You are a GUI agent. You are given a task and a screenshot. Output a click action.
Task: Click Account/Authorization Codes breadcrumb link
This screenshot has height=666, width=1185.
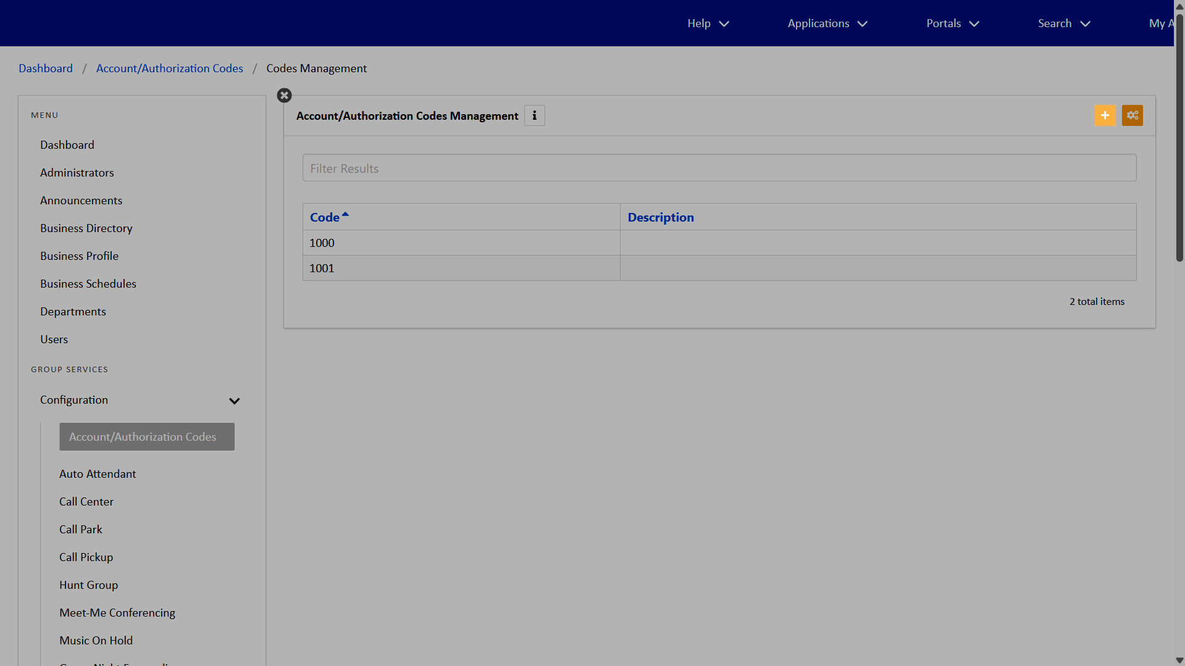click(169, 69)
